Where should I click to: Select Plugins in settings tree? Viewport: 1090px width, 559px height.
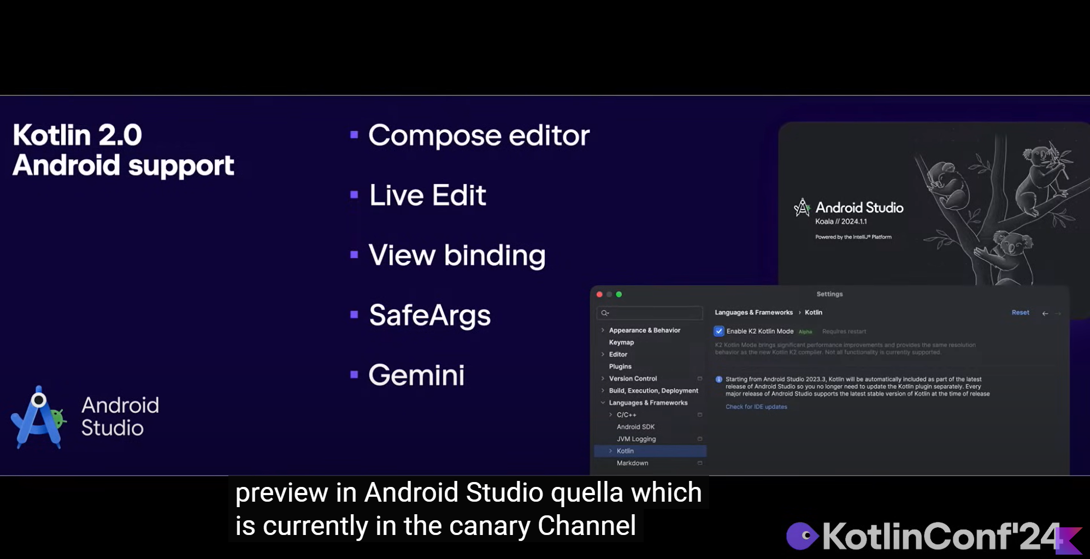(620, 366)
